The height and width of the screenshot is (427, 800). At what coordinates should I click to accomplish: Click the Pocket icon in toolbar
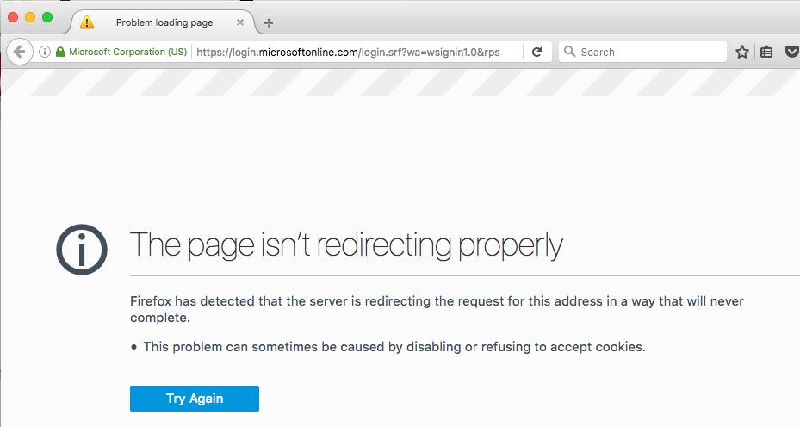[792, 52]
